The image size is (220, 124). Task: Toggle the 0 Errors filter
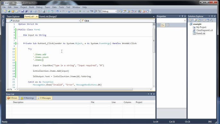click(x=12, y=98)
